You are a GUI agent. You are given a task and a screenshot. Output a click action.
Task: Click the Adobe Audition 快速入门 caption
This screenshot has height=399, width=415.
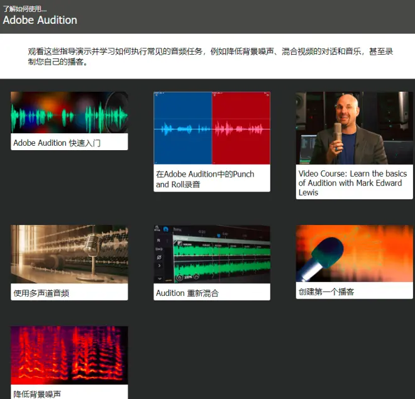pos(57,143)
